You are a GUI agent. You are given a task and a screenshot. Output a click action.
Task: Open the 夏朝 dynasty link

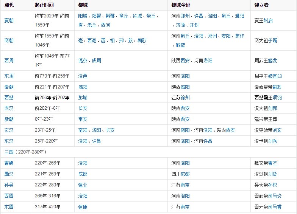[x=9, y=20]
